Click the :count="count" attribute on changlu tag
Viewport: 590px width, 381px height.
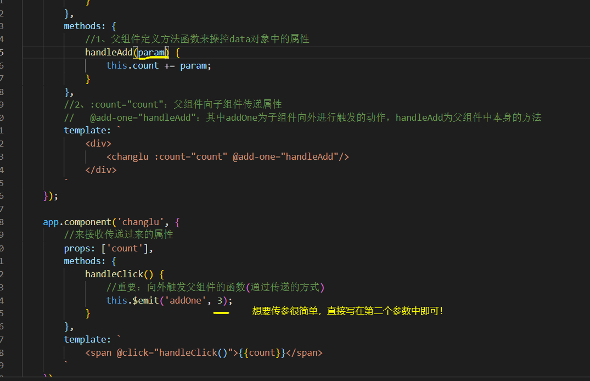191,156
